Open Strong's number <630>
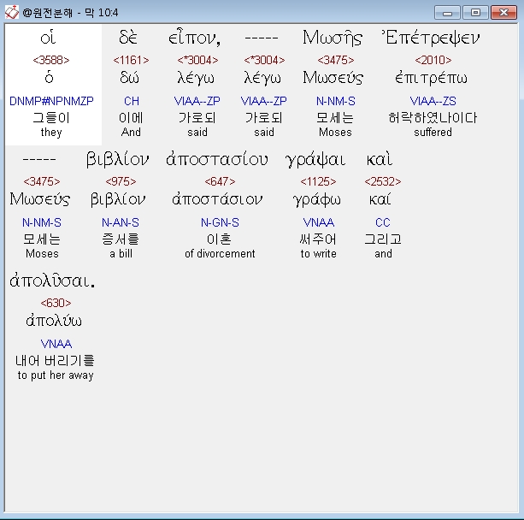 [56, 303]
